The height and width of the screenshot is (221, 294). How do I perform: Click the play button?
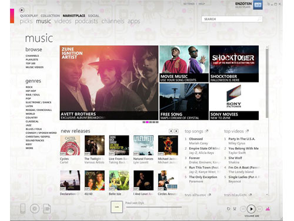251,209
